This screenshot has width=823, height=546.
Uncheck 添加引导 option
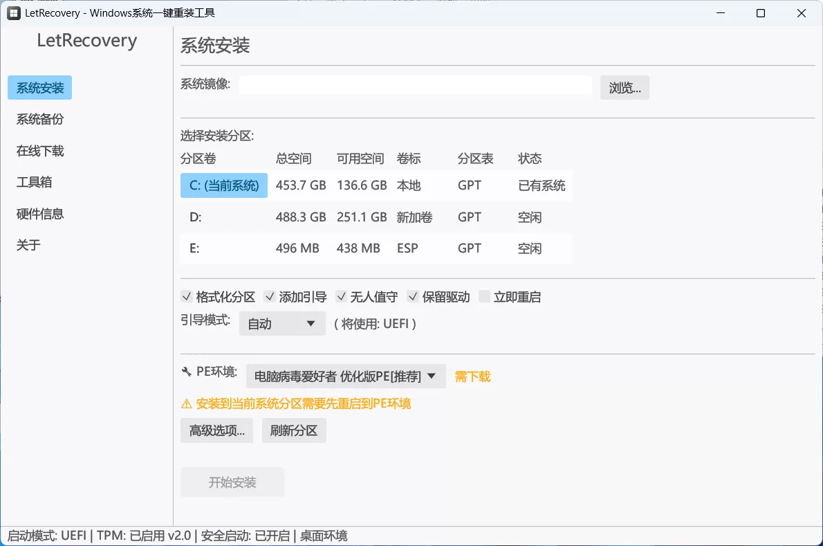[x=270, y=296]
